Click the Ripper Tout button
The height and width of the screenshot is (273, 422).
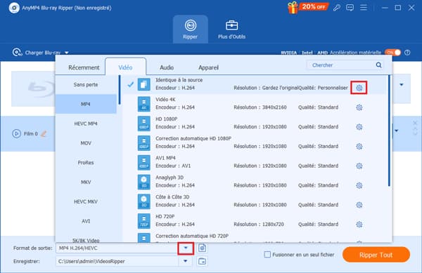click(376, 255)
